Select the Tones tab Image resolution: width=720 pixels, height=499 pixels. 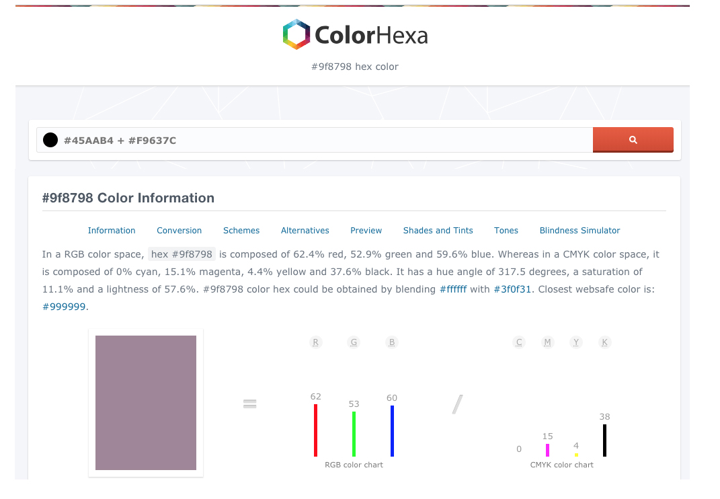[x=506, y=230]
